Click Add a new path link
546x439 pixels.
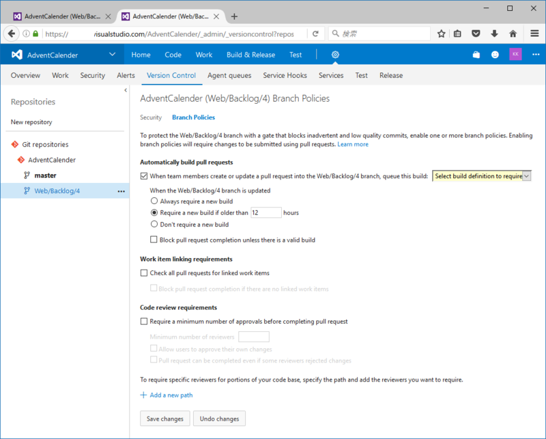click(171, 395)
